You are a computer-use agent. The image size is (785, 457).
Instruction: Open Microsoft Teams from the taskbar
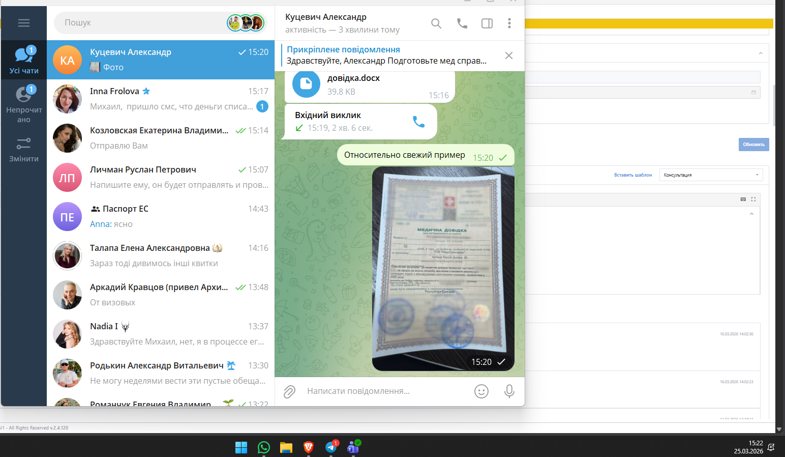[353, 447]
